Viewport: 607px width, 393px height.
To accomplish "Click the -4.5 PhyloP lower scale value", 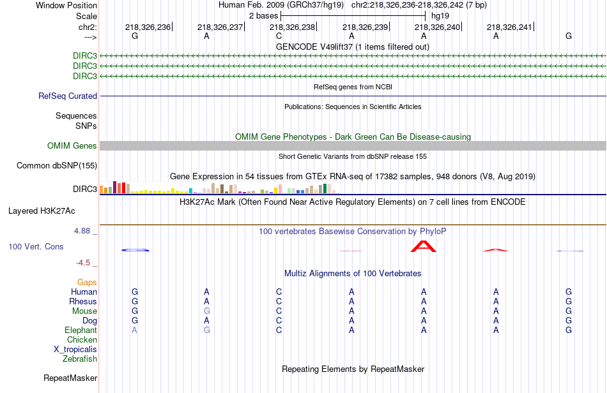I will pyautogui.click(x=83, y=263).
